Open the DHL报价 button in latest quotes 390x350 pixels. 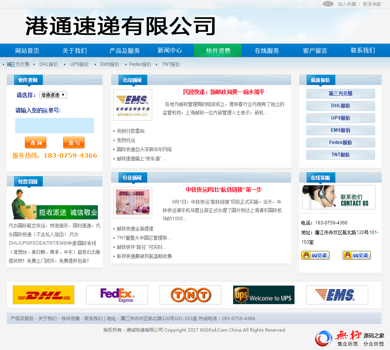click(340, 106)
